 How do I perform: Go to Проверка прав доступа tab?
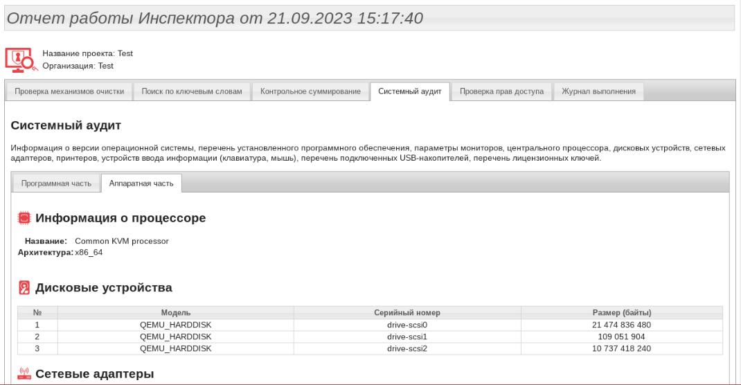[501, 91]
